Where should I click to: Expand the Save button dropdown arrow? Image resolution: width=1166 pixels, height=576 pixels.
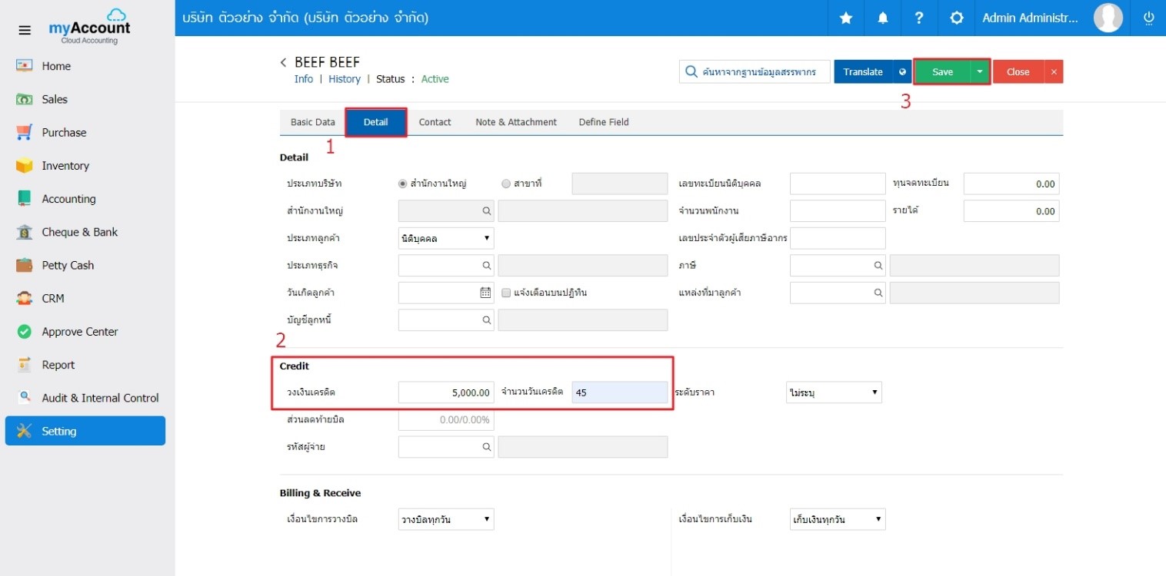(979, 71)
